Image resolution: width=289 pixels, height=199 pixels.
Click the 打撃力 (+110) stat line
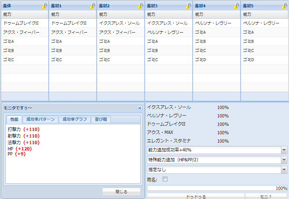coord(23,129)
